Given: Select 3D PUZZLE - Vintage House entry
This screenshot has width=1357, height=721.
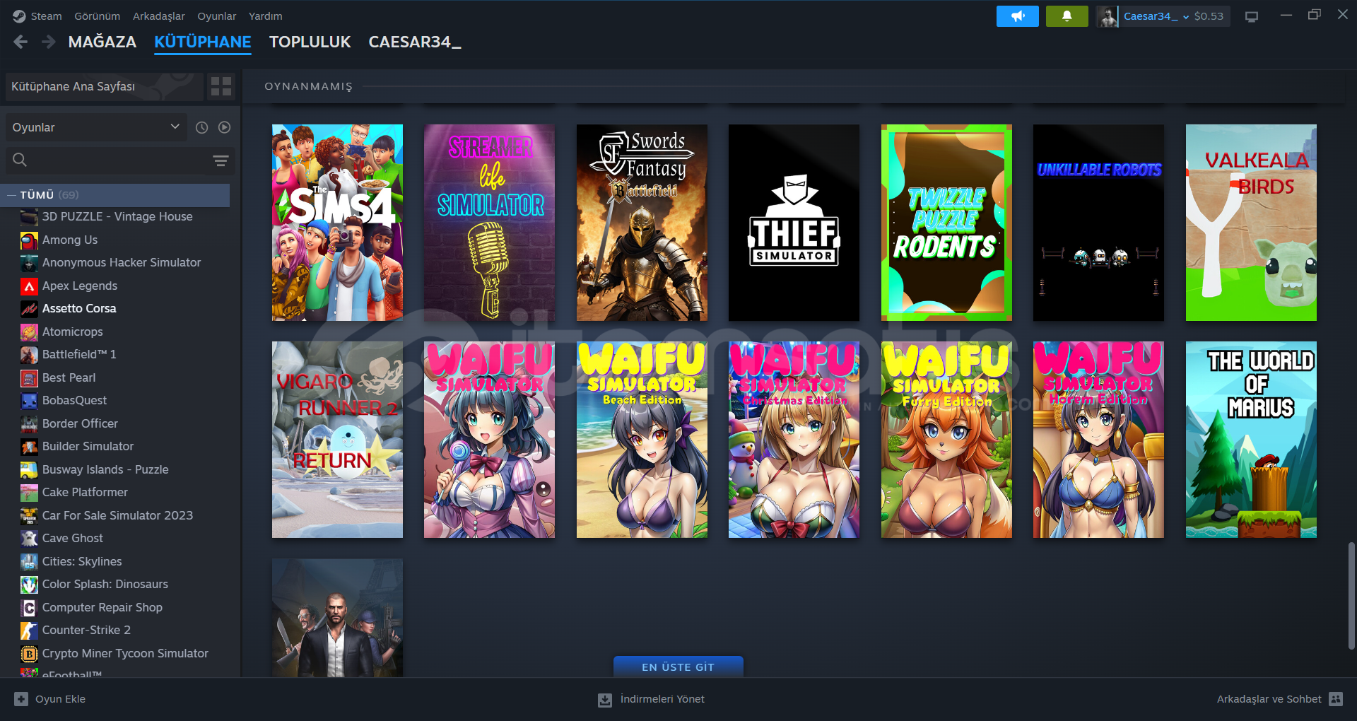Looking at the screenshot, I should (117, 217).
